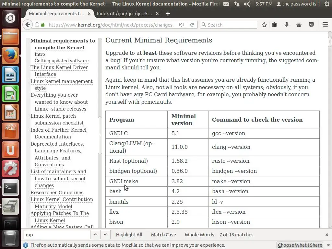Image resolution: width=332 pixels, height=249 pixels.
Task: Toggle Match Case in the find bar
Action: (163, 235)
